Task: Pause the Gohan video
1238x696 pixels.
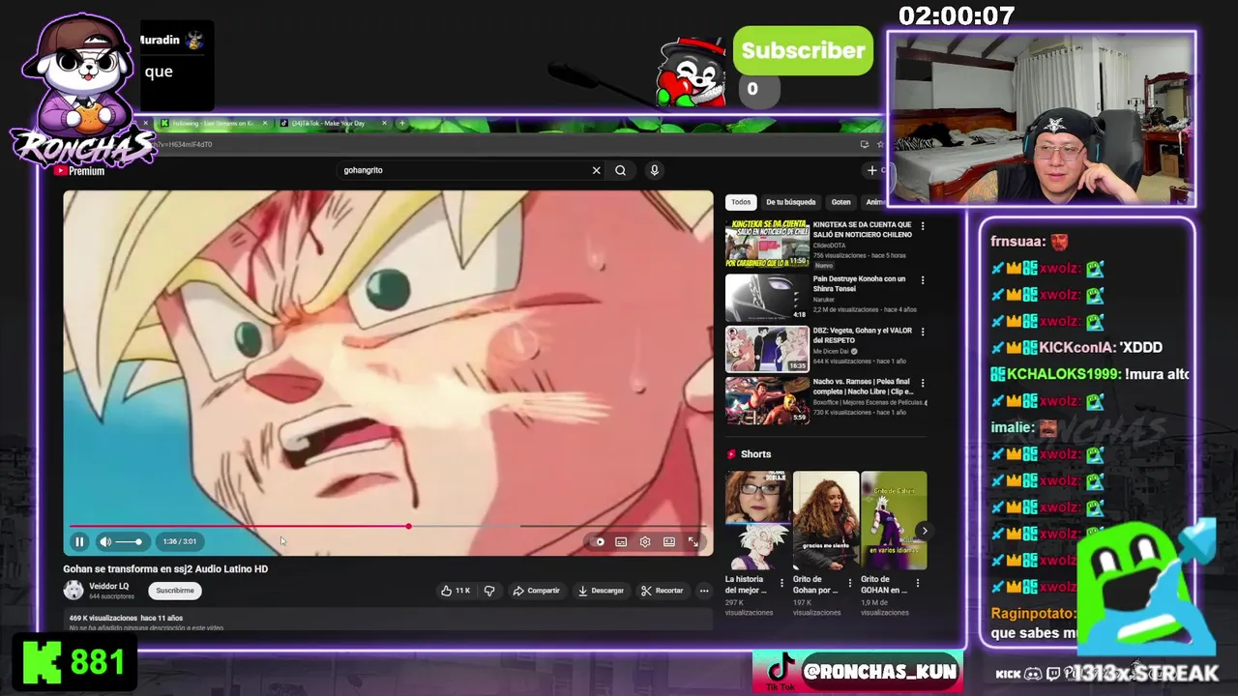Action: [x=79, y=541]
